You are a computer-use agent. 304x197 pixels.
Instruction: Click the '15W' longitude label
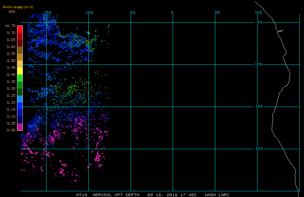[48, 12]
